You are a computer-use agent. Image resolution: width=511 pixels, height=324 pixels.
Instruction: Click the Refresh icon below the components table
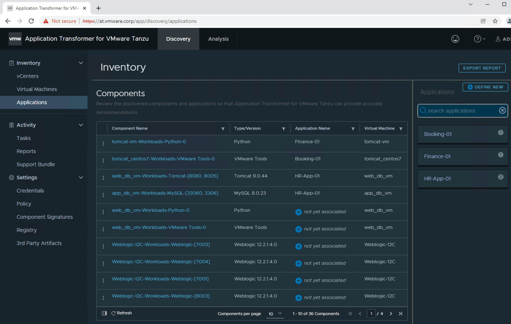[x=113, y=313]
